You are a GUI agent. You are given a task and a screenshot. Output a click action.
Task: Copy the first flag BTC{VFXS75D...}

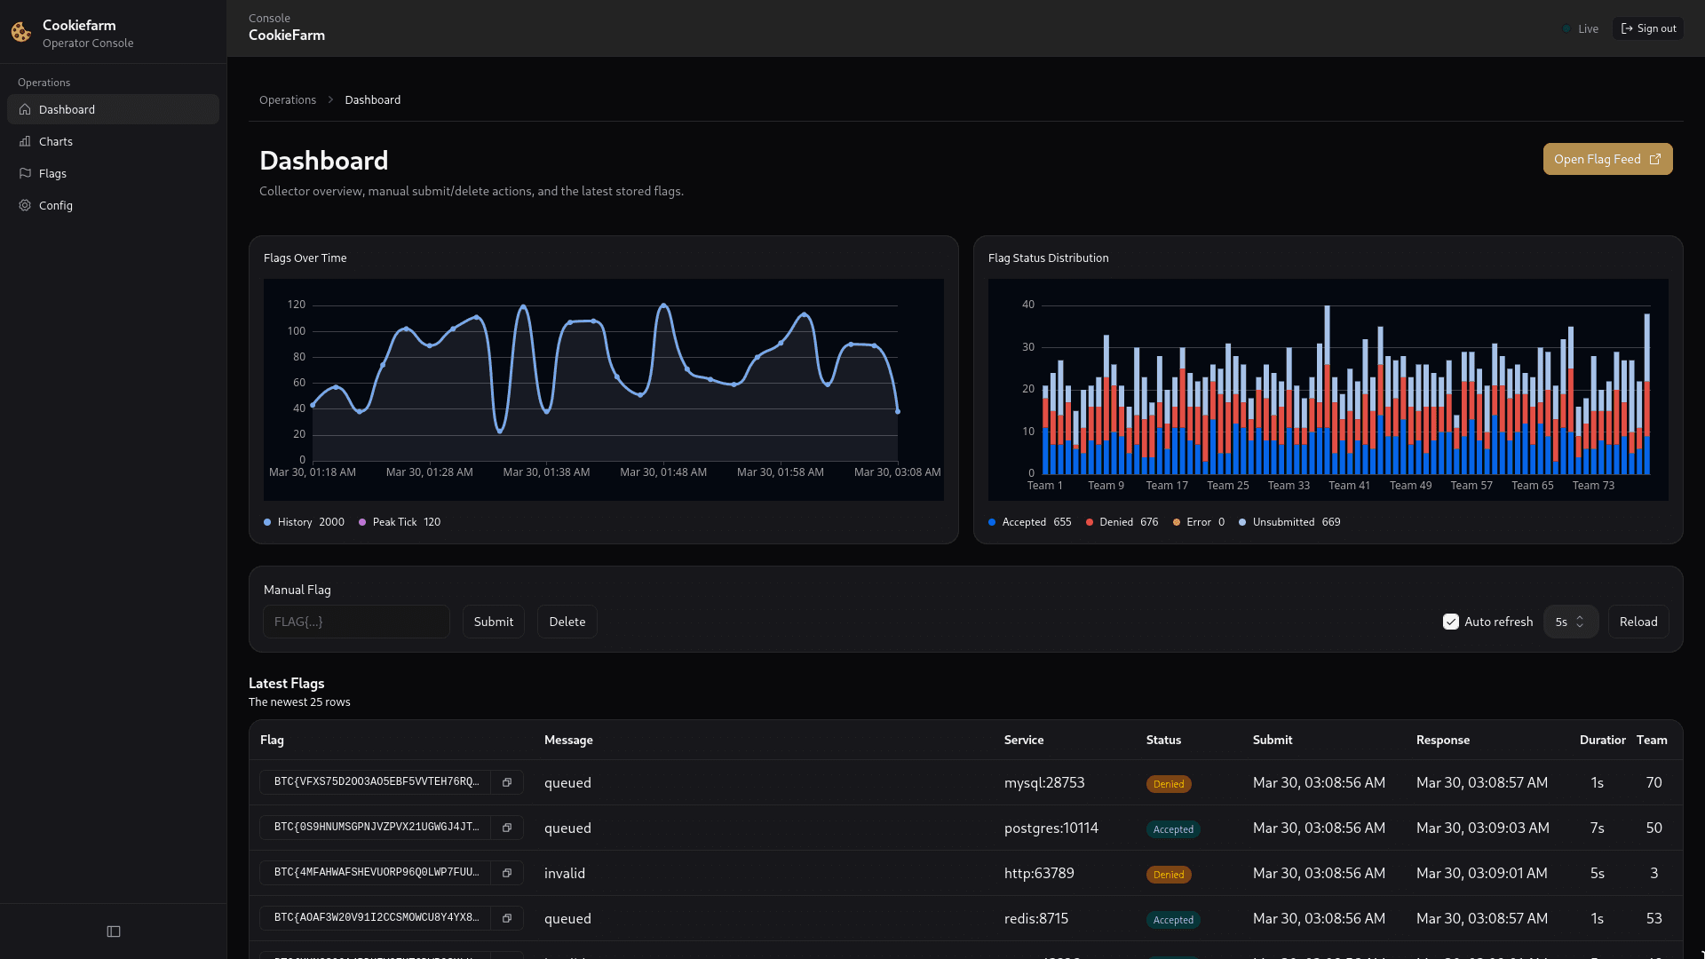pos(507,782)
